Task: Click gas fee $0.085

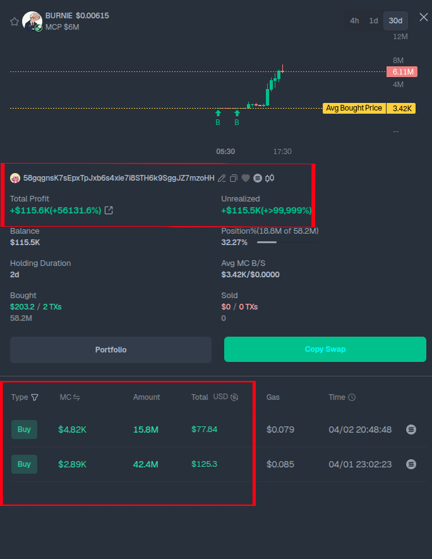Action: 280,464
